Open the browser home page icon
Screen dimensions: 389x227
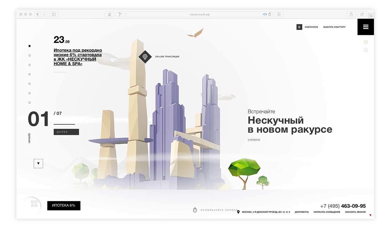tap(109, 14)
